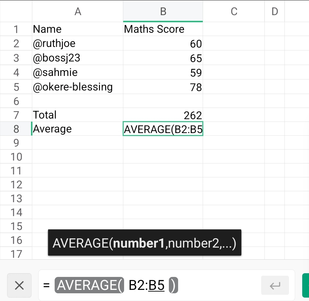Select row 15 header
Viewport: 309px width, 301px height.
coord(16,226)
